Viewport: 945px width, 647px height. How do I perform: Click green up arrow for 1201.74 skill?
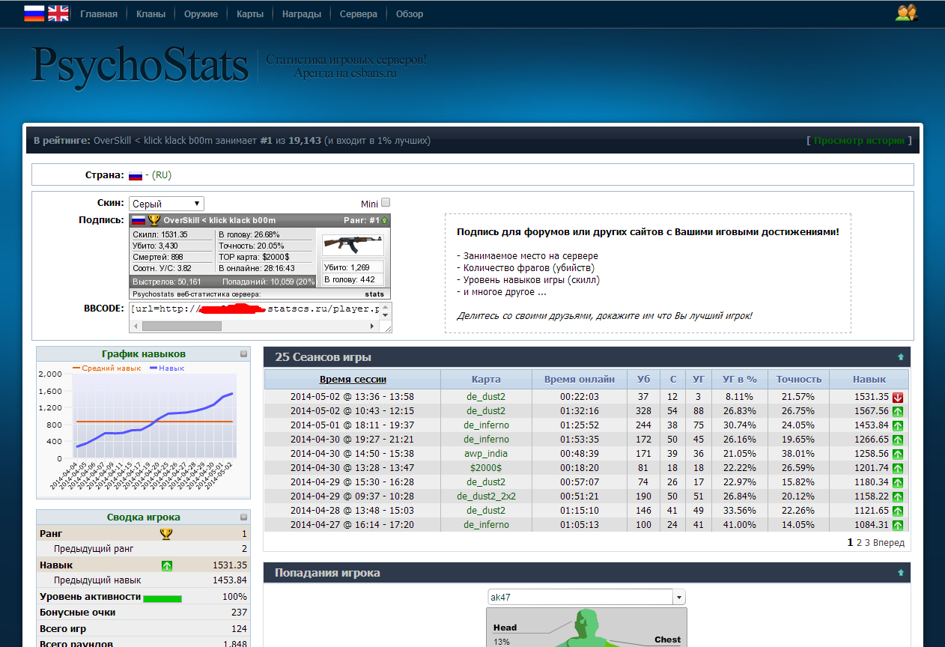tap(898, 468)
